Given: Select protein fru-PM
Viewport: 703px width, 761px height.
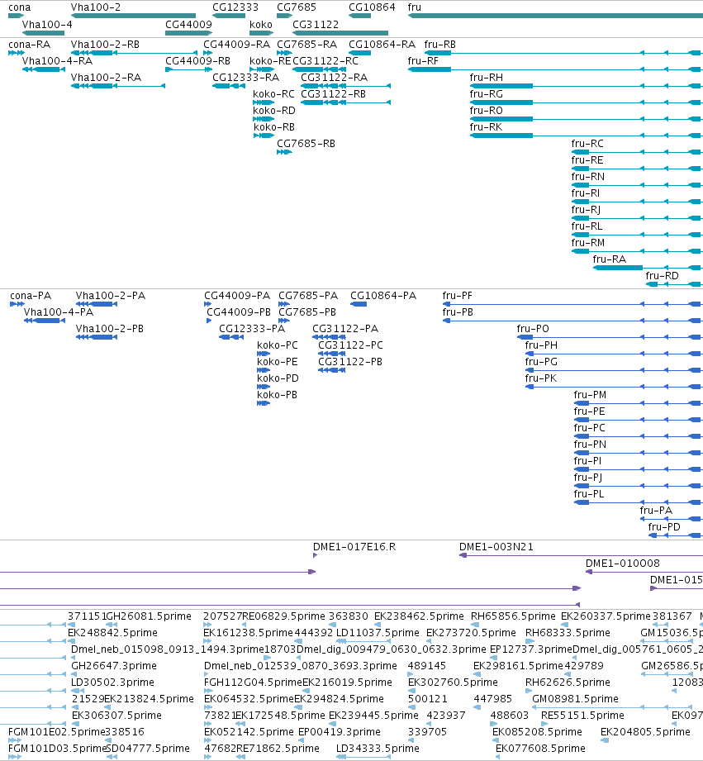Looking at the screenshot, I should click(x=590, y=395).
